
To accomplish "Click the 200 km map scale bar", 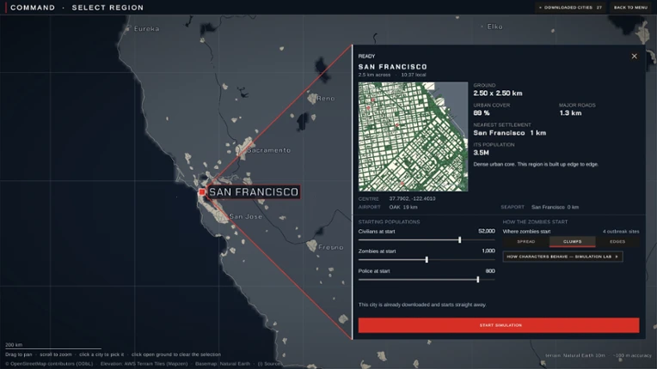I will [52, 347].
